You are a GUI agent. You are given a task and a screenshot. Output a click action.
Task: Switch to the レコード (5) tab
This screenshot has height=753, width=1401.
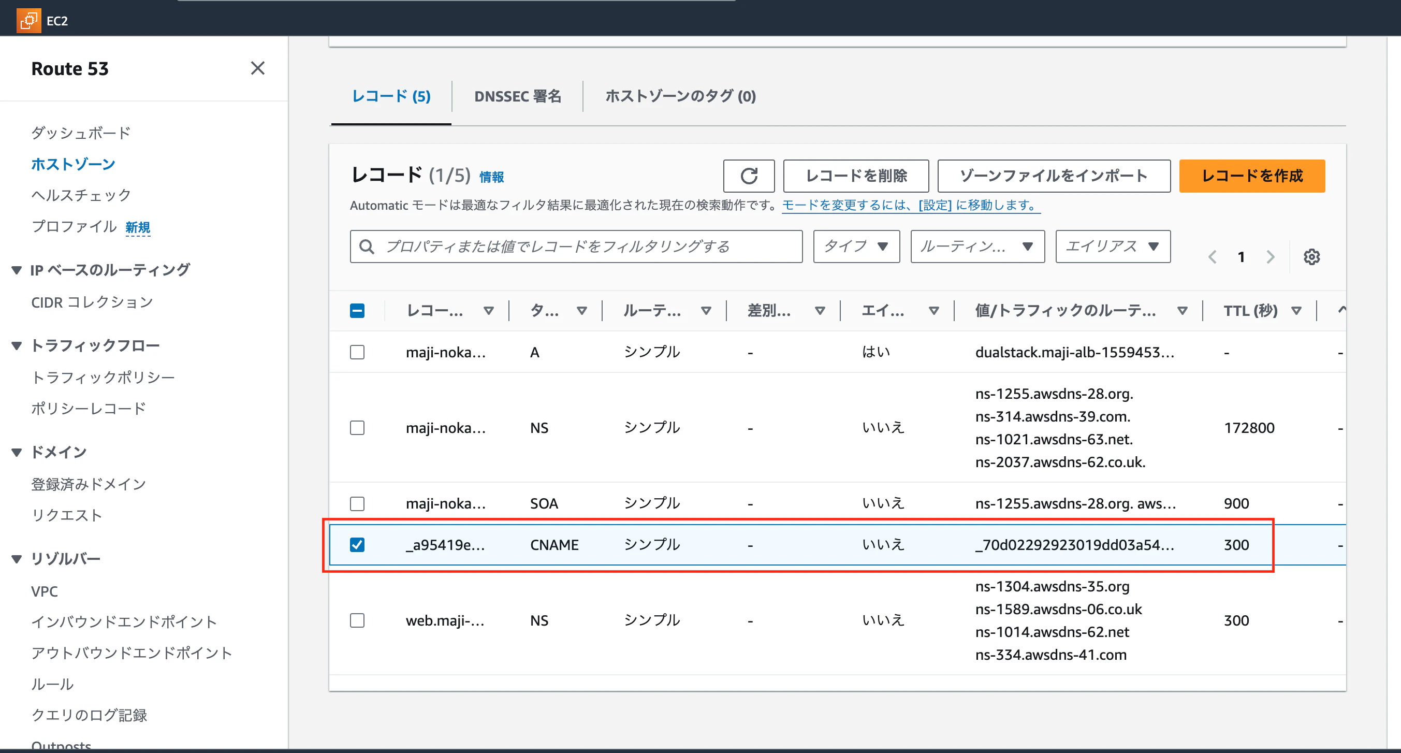point(391,96)
